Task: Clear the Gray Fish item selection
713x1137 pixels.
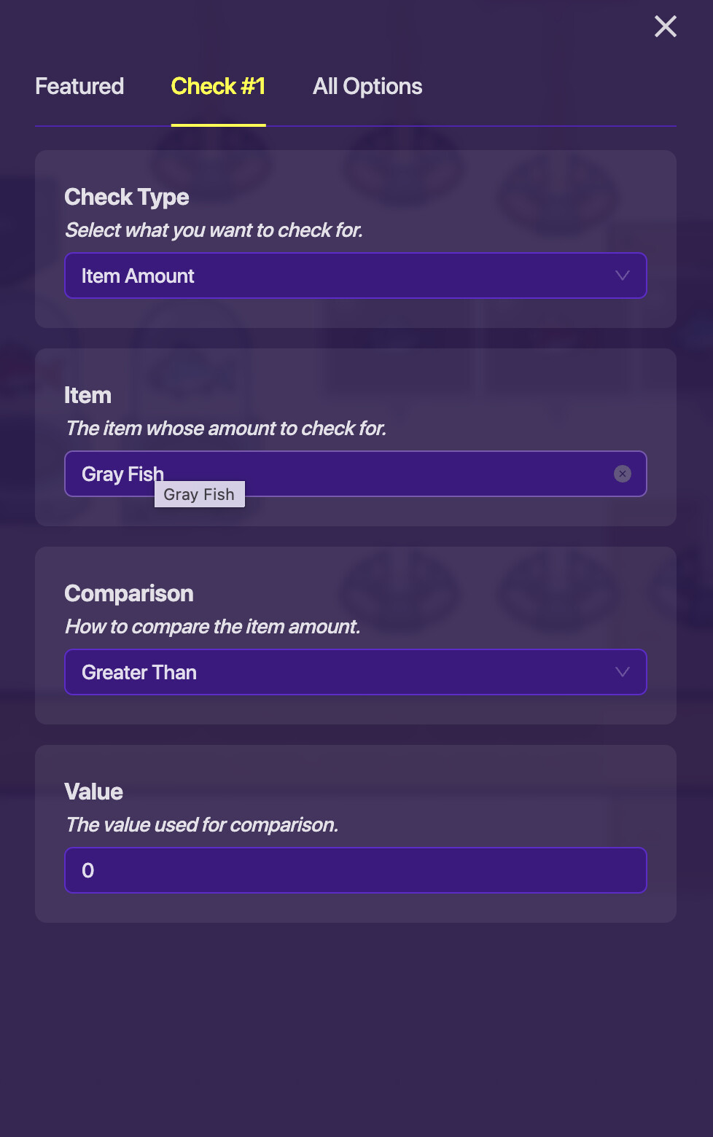Action: [622, 474]
